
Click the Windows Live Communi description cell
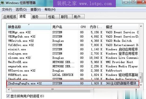tap(122, 58)
